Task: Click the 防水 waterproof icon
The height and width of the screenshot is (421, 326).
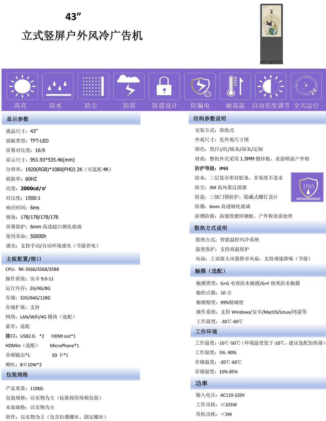Action: [x=58, y=86]
